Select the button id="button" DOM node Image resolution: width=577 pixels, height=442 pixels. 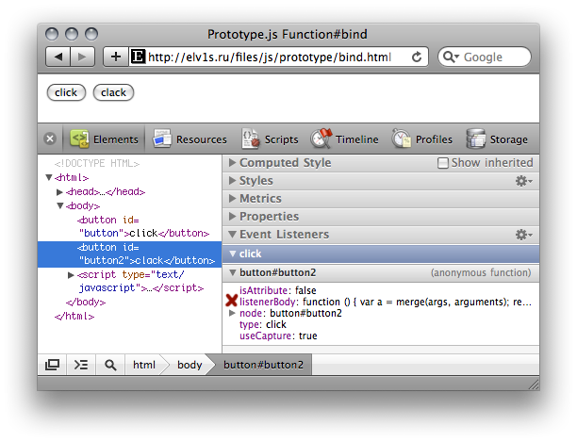(x=142, y=226)
